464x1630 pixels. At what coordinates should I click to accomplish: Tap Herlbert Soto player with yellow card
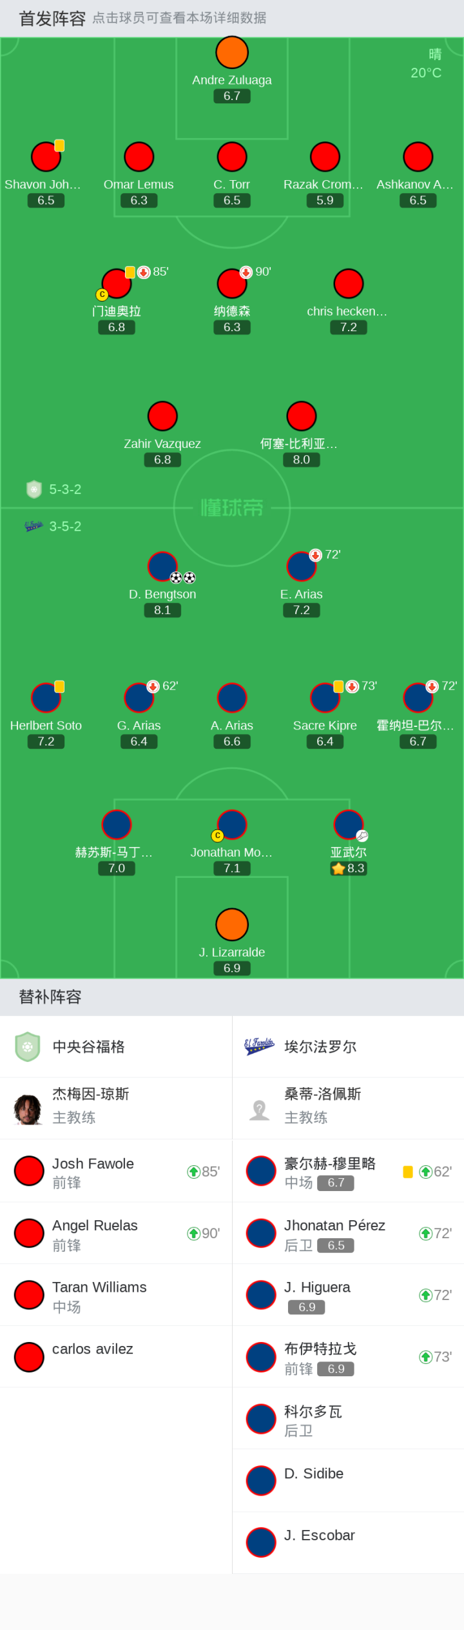(x=46, y=698)
